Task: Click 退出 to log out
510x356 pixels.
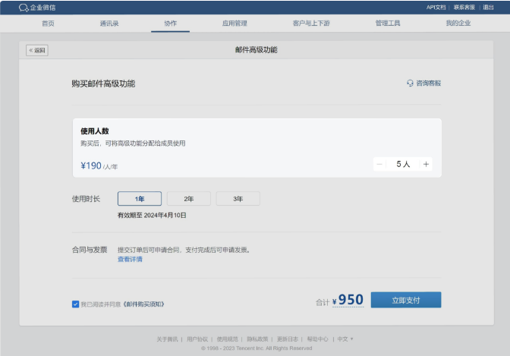Action: (488, 7)
